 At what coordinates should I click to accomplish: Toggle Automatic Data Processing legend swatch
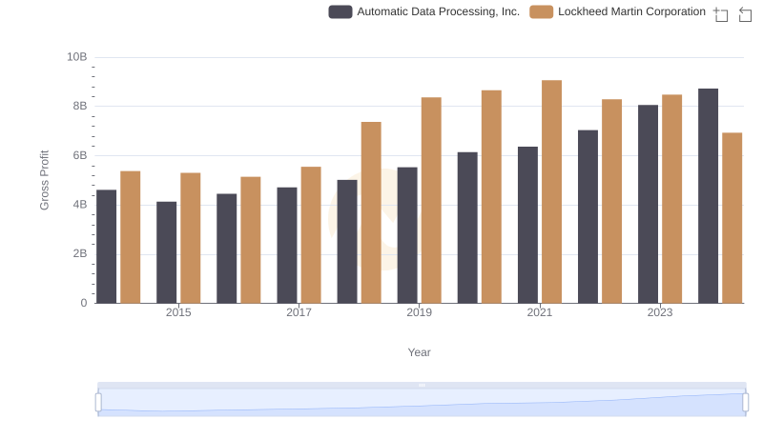(340, 11)
